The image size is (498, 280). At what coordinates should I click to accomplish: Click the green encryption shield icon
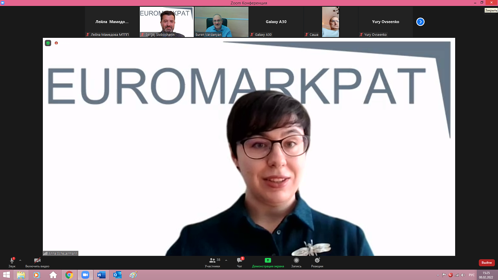pyautogui.click(x=48, y=43)
